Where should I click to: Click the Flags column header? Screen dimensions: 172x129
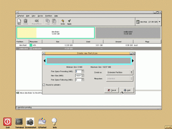tap(147, 42)
